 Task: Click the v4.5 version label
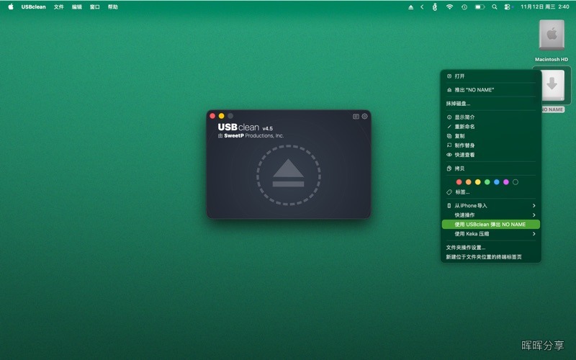267,129
